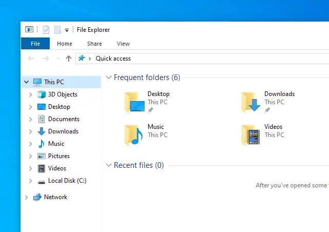The height and width of the screenshot is (232, 329).
Task: Open the View ribbon tab
Action: pos(123,44)
